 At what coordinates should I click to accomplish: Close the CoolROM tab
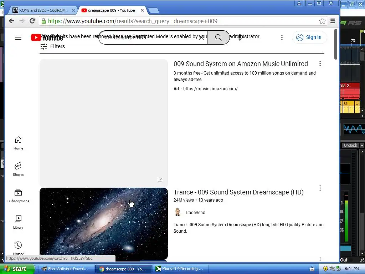coord(73,10)
